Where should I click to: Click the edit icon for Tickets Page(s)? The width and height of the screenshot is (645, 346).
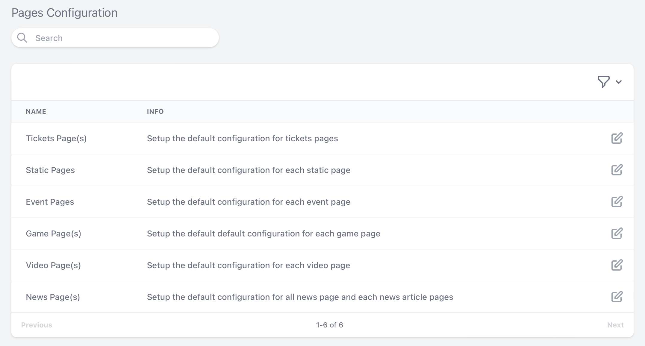click(x=617, y=138)
